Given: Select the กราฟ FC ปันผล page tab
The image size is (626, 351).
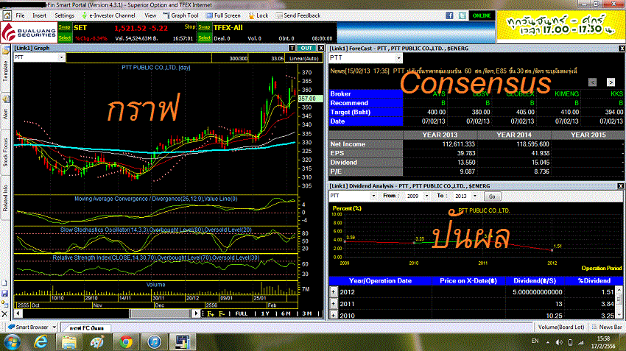Looking at the screenshot, I should tap(86, 328).
